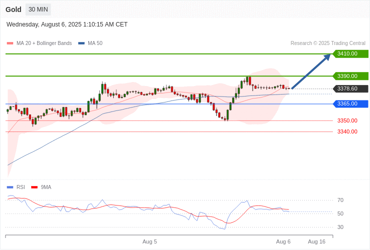Click the 3378.60 current price tag
Screen dimensions: 370x250
(350, 88)
